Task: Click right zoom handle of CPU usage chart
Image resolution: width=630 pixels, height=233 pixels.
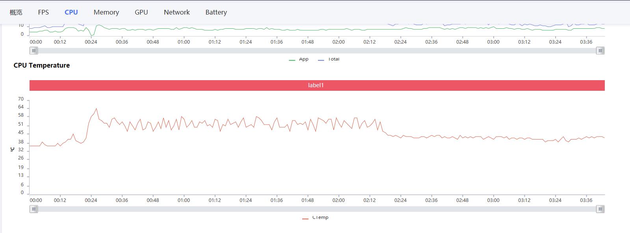Action: point(600,51)
